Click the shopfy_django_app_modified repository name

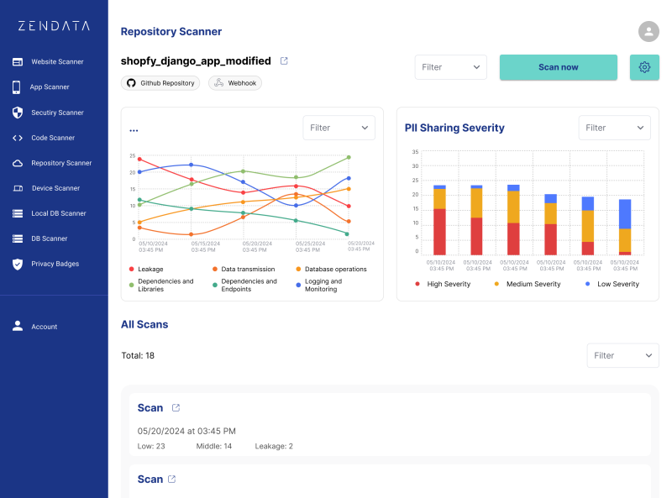[x=196, y=60]
